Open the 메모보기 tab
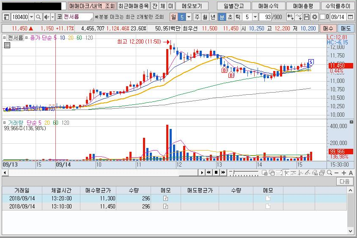This screenshot has height=238, width=357. tap(192, 6)
